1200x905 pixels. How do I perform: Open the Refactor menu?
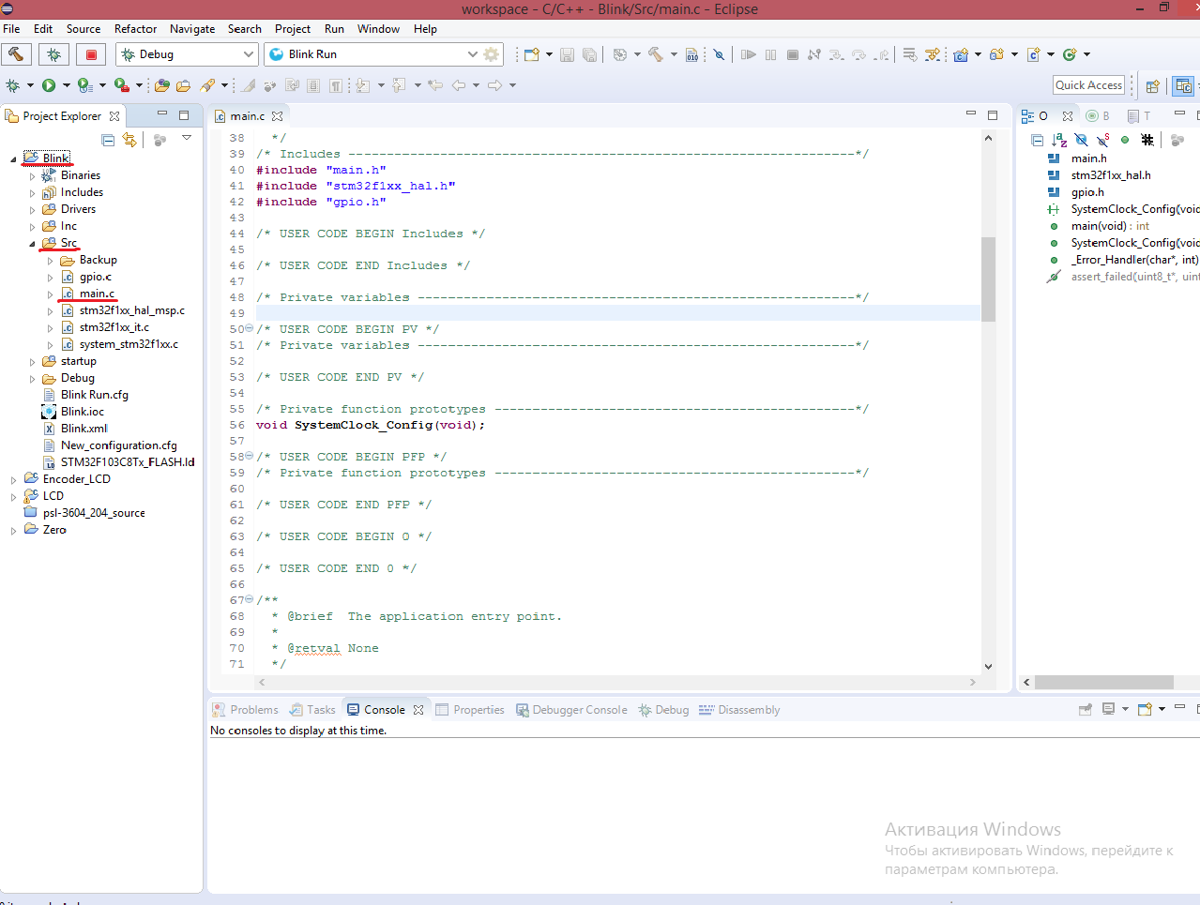(x=135, y=29)
